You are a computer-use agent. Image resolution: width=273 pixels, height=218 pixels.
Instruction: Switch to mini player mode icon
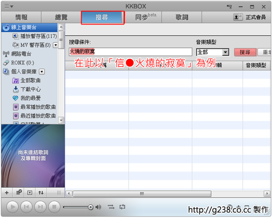click(x=229, y=7)
